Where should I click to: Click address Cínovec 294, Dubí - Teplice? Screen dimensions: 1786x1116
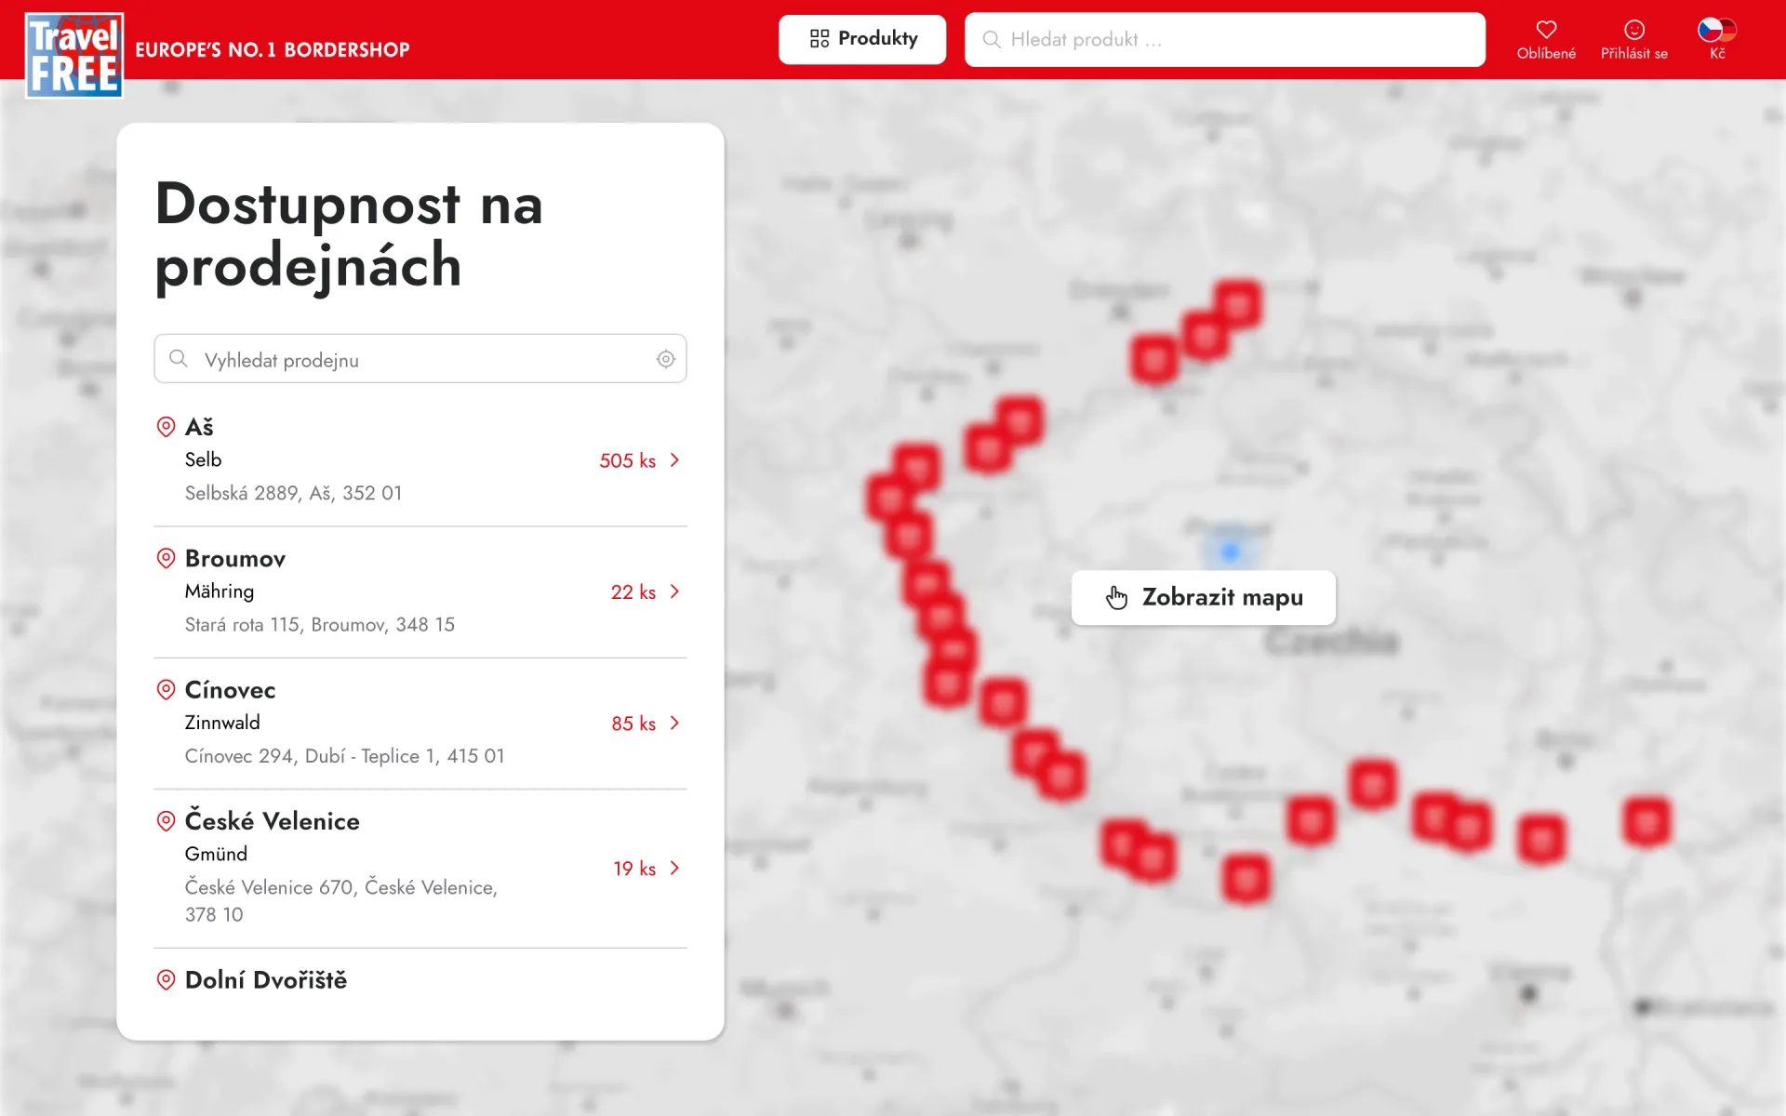click(344, 755)
